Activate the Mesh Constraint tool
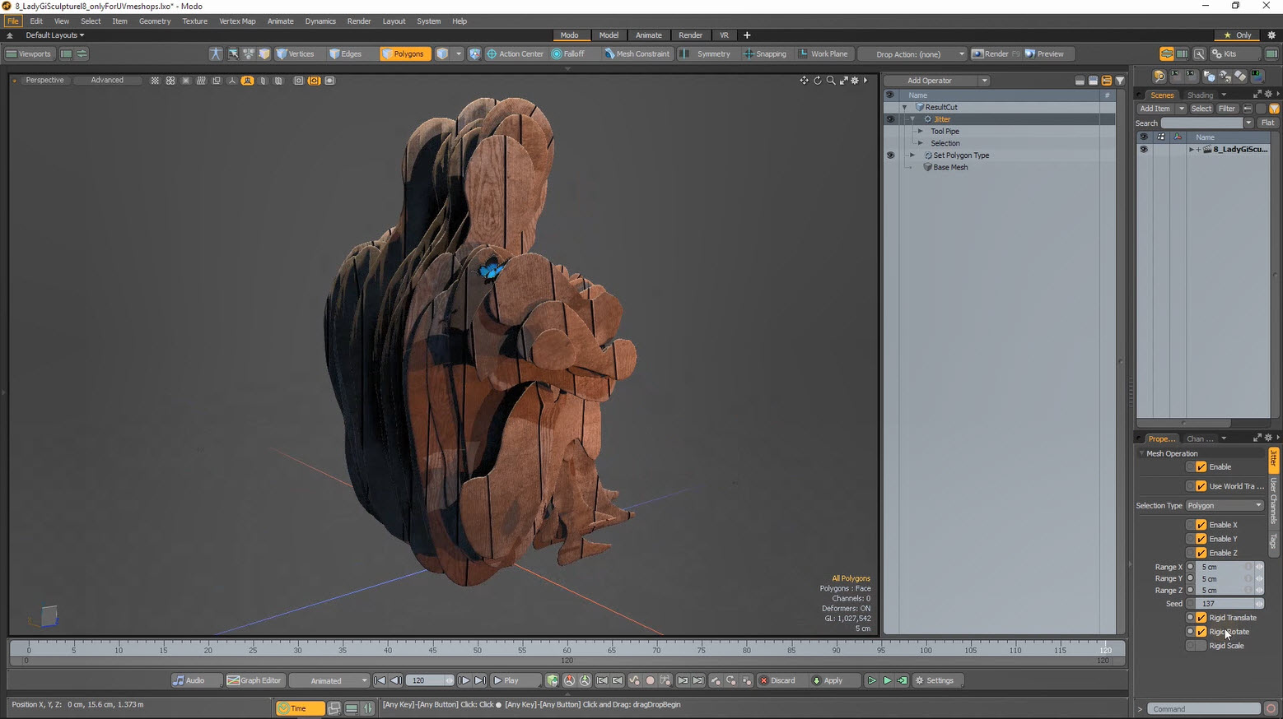The height and width of the screenshot is (719, 1283). tap(637, 53)
